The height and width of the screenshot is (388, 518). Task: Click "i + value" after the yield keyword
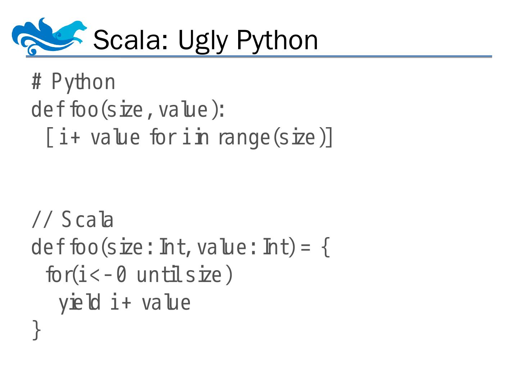(150, 303)
